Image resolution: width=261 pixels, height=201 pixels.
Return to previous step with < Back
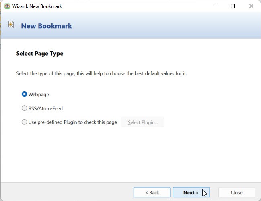click(x=152, y=192)
